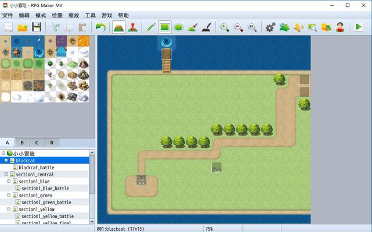This screenshot has width=372, height=232.
Task: Click the whirlpool event on the map
Action: pos(167,42)
